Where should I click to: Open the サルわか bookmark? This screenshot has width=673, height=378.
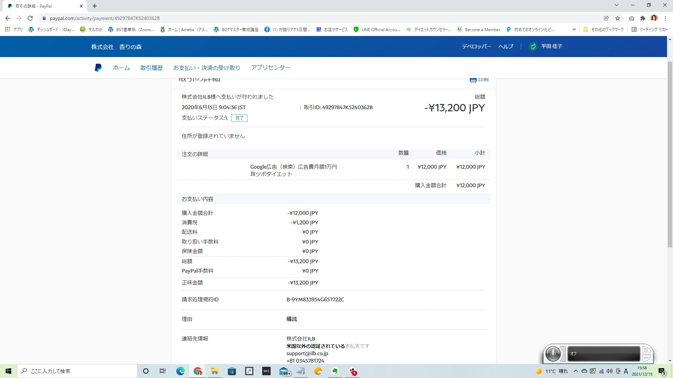click(91, 30)
